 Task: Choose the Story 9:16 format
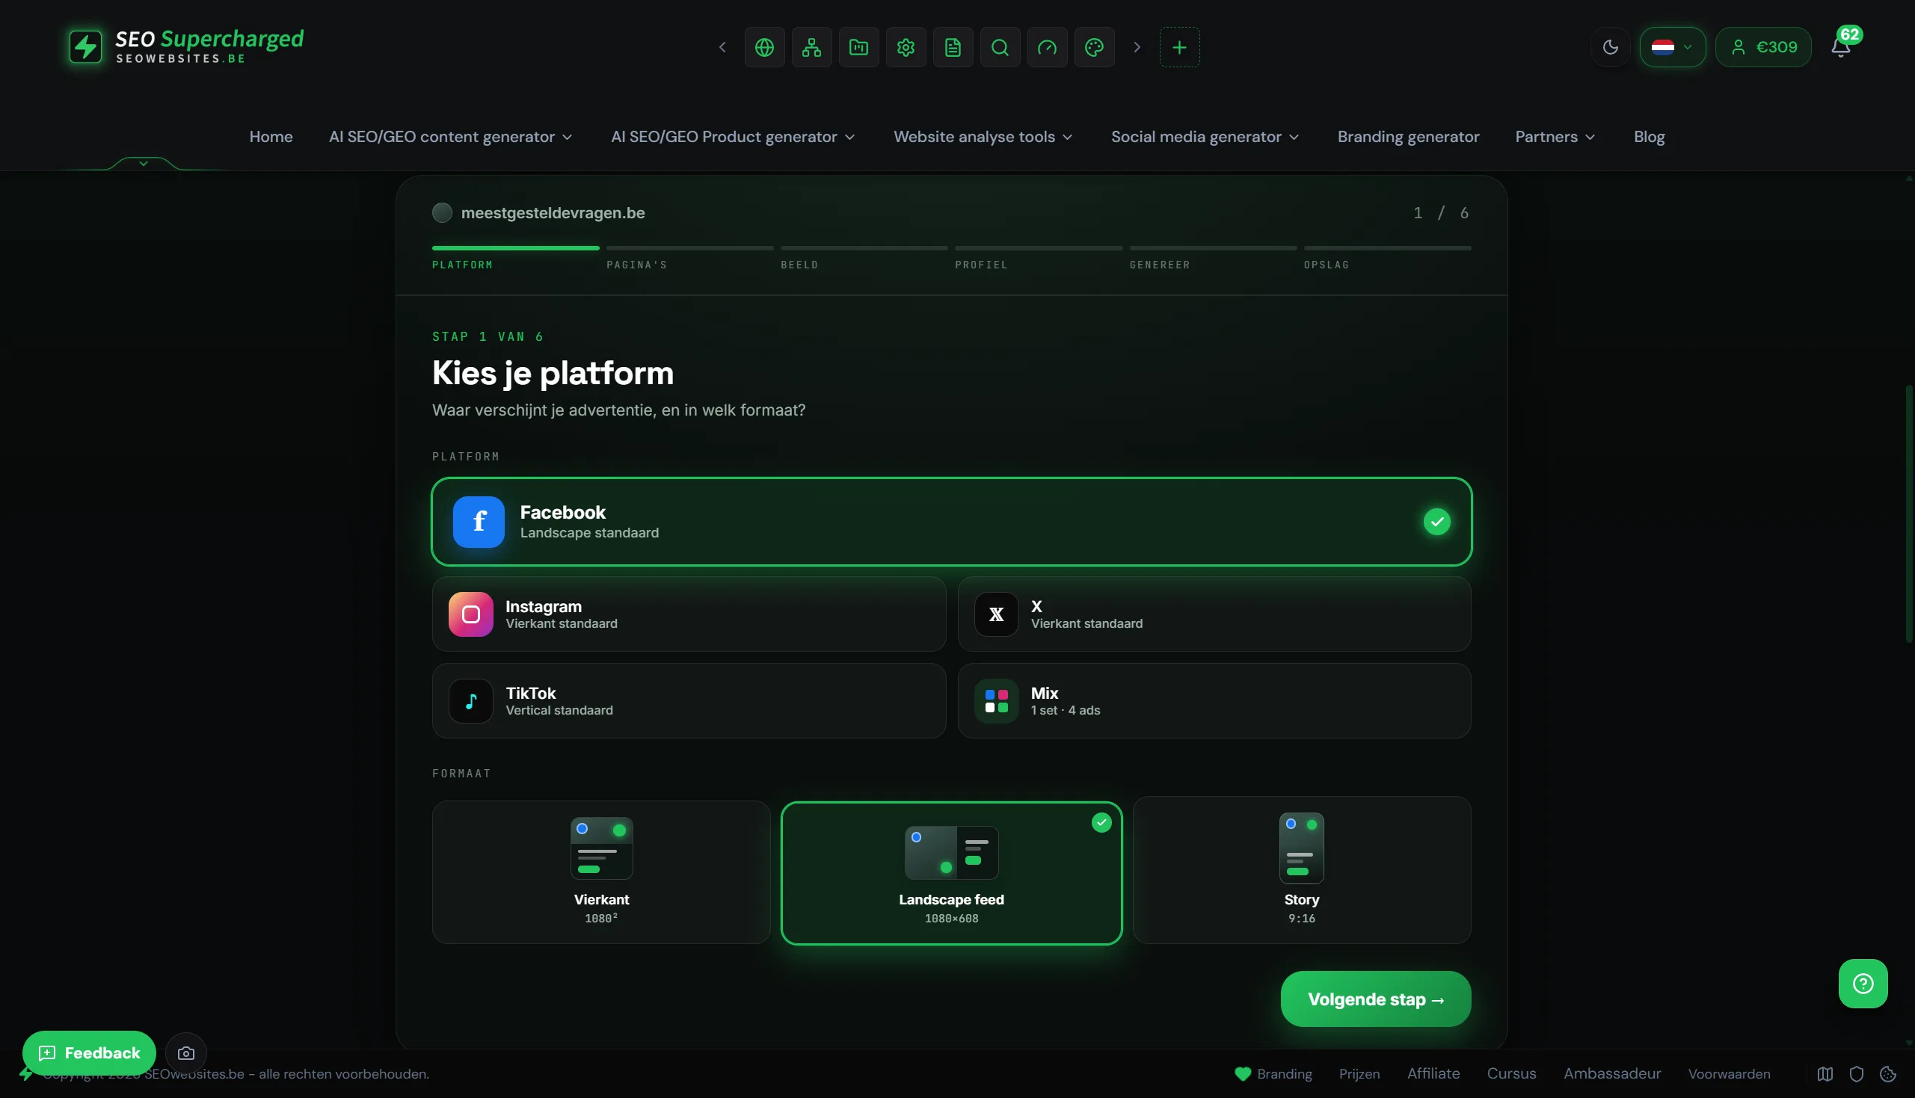1302,870
